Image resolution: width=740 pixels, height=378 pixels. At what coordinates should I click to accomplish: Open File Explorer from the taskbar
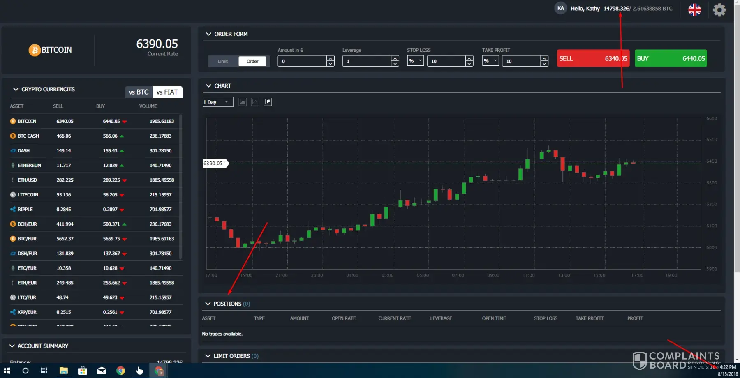[x=63, y=371]
